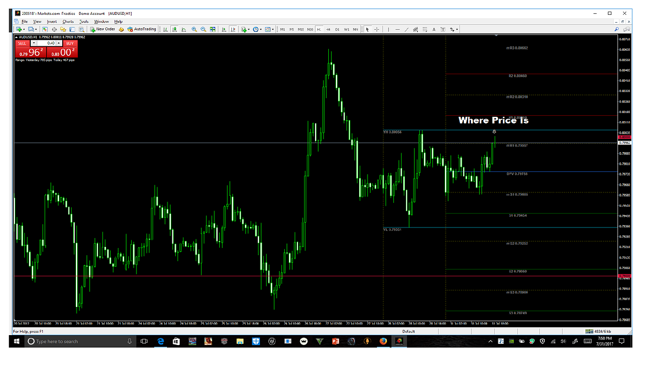Open the File menu
The width and height of the screenshot is (661, 372).
click(25, 21)
